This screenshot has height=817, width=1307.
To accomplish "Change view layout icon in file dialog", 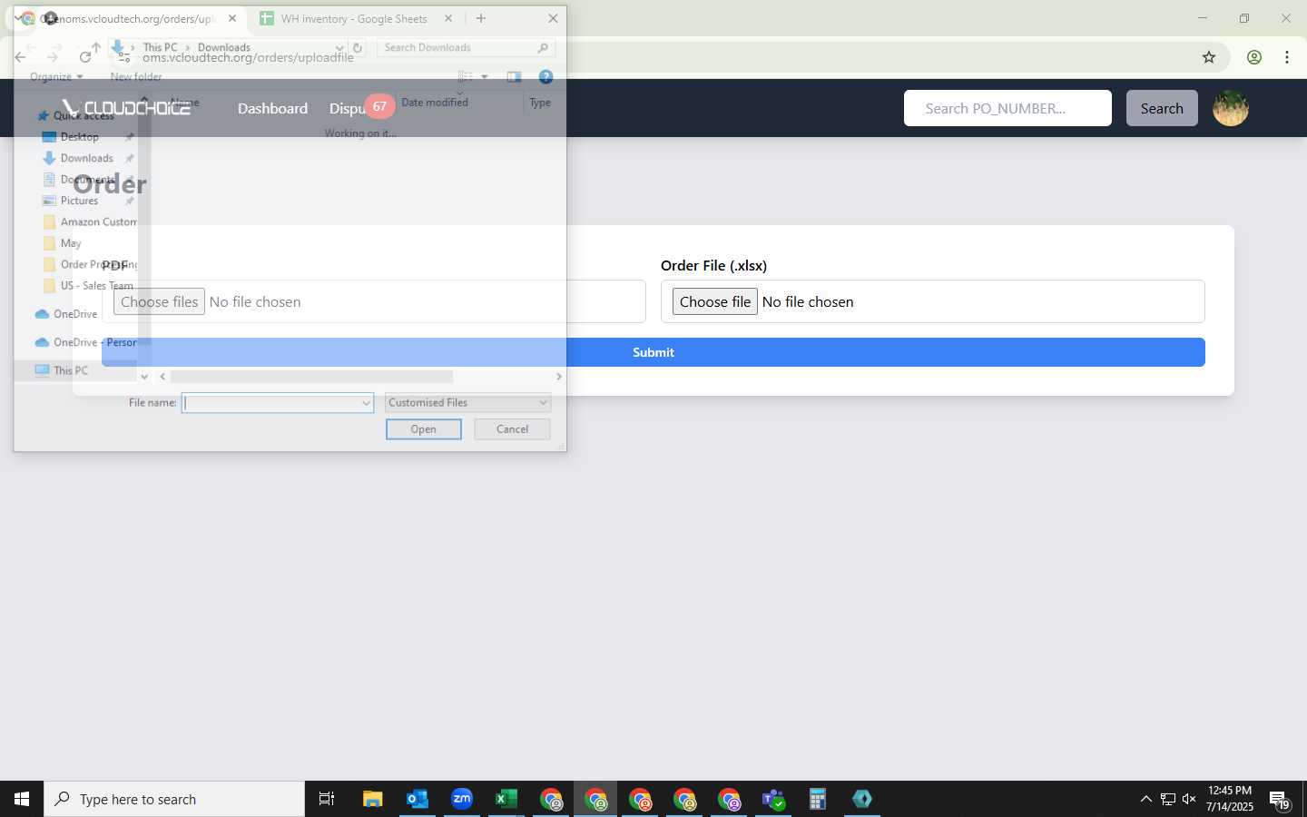I will (x=466, y=77).
